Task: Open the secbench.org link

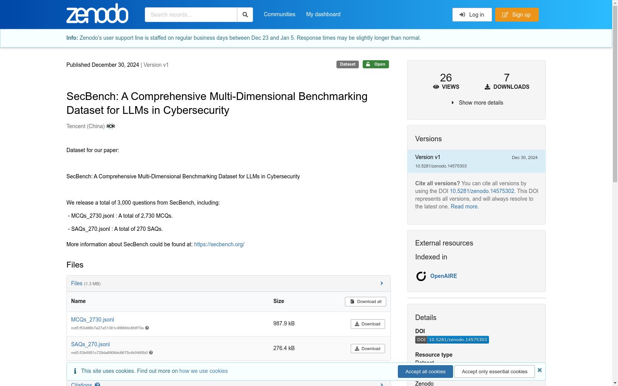Action: click(x=219, y=244)
